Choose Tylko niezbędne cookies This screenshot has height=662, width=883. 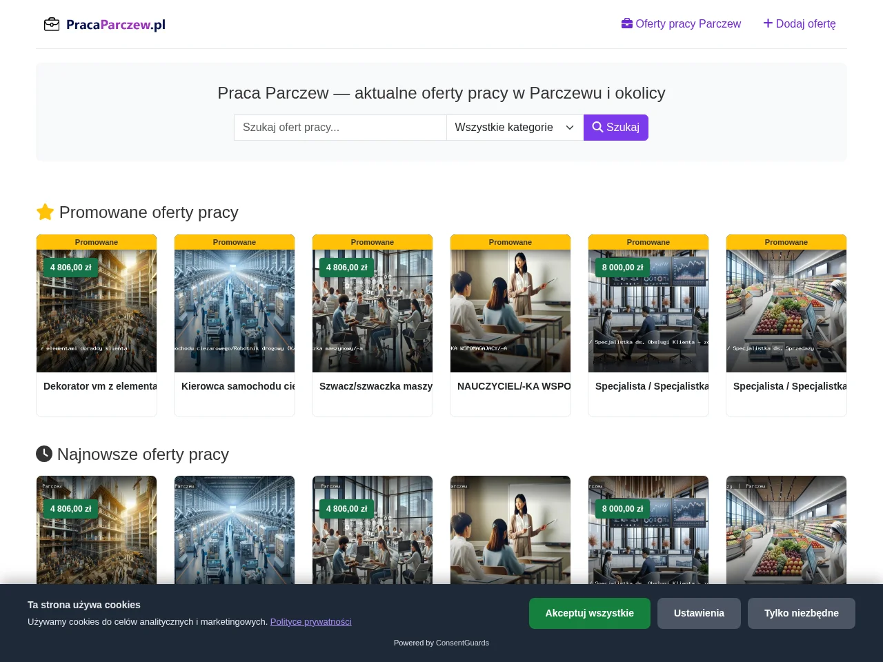click(x=802, y=613)
